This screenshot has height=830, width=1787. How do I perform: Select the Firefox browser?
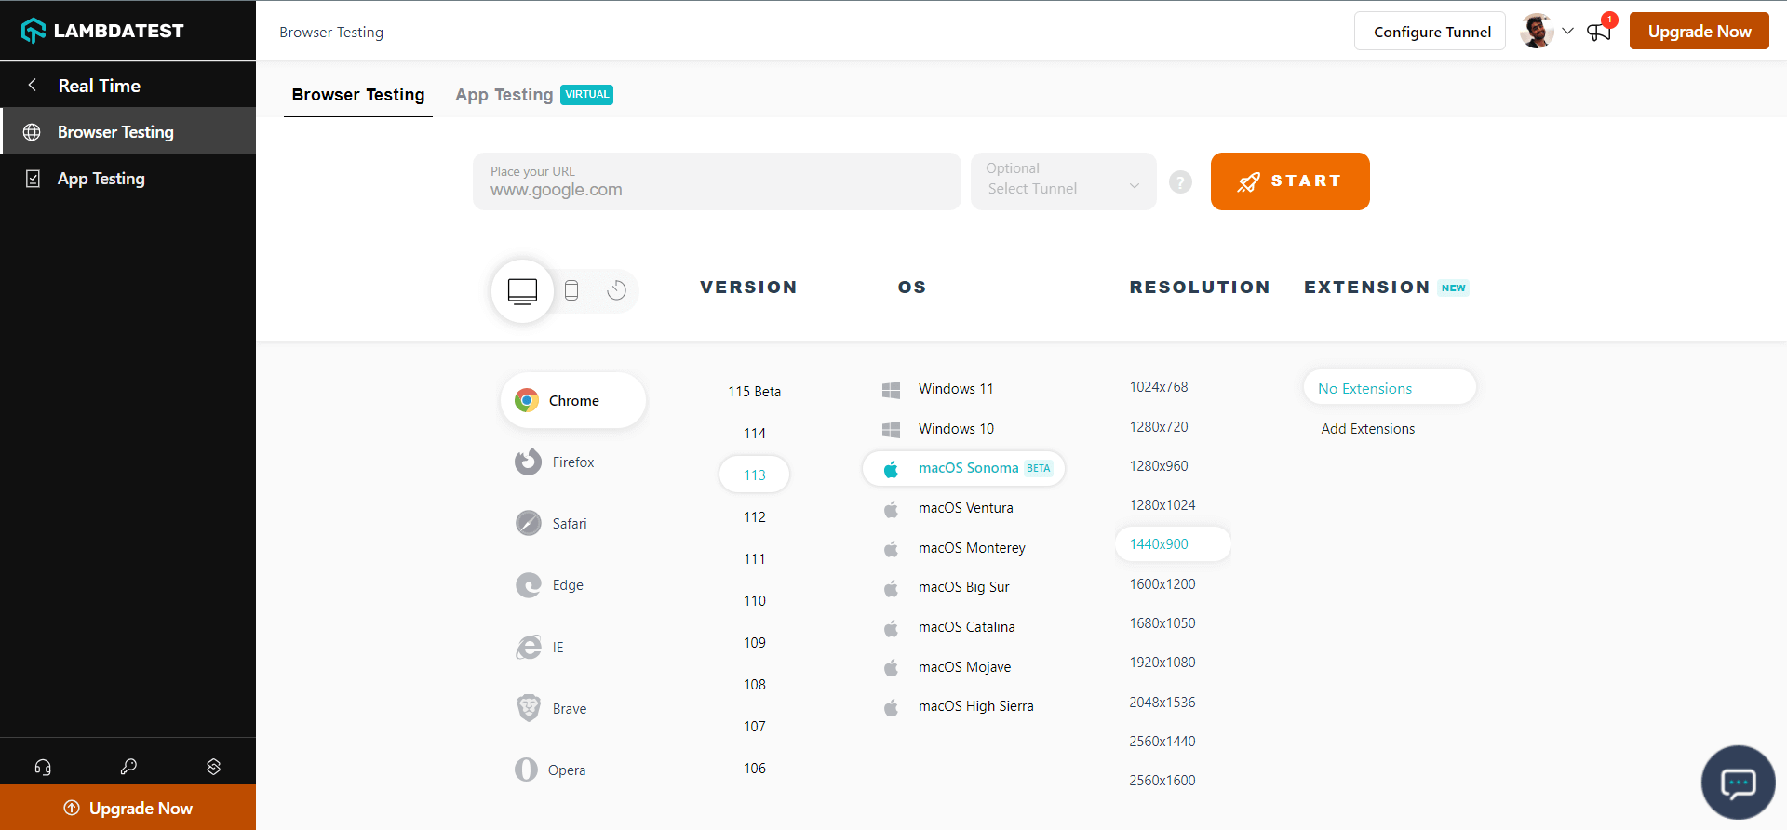556,462
